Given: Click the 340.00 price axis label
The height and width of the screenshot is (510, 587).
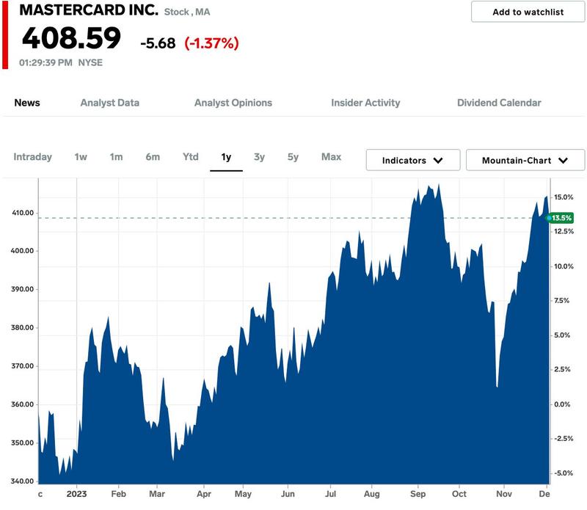Looking at the screenshot, I should 23,481.
